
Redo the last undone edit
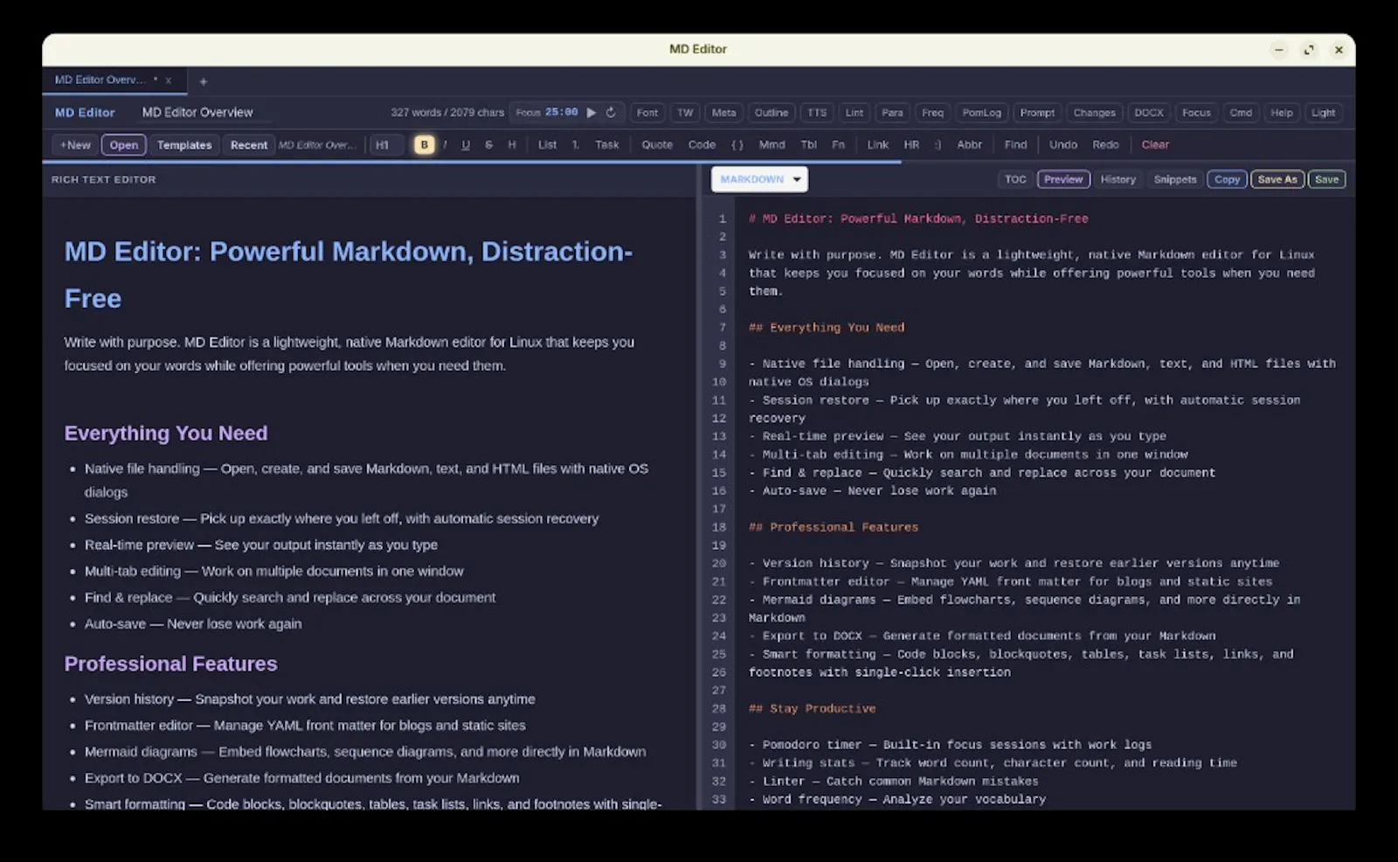1105,145
